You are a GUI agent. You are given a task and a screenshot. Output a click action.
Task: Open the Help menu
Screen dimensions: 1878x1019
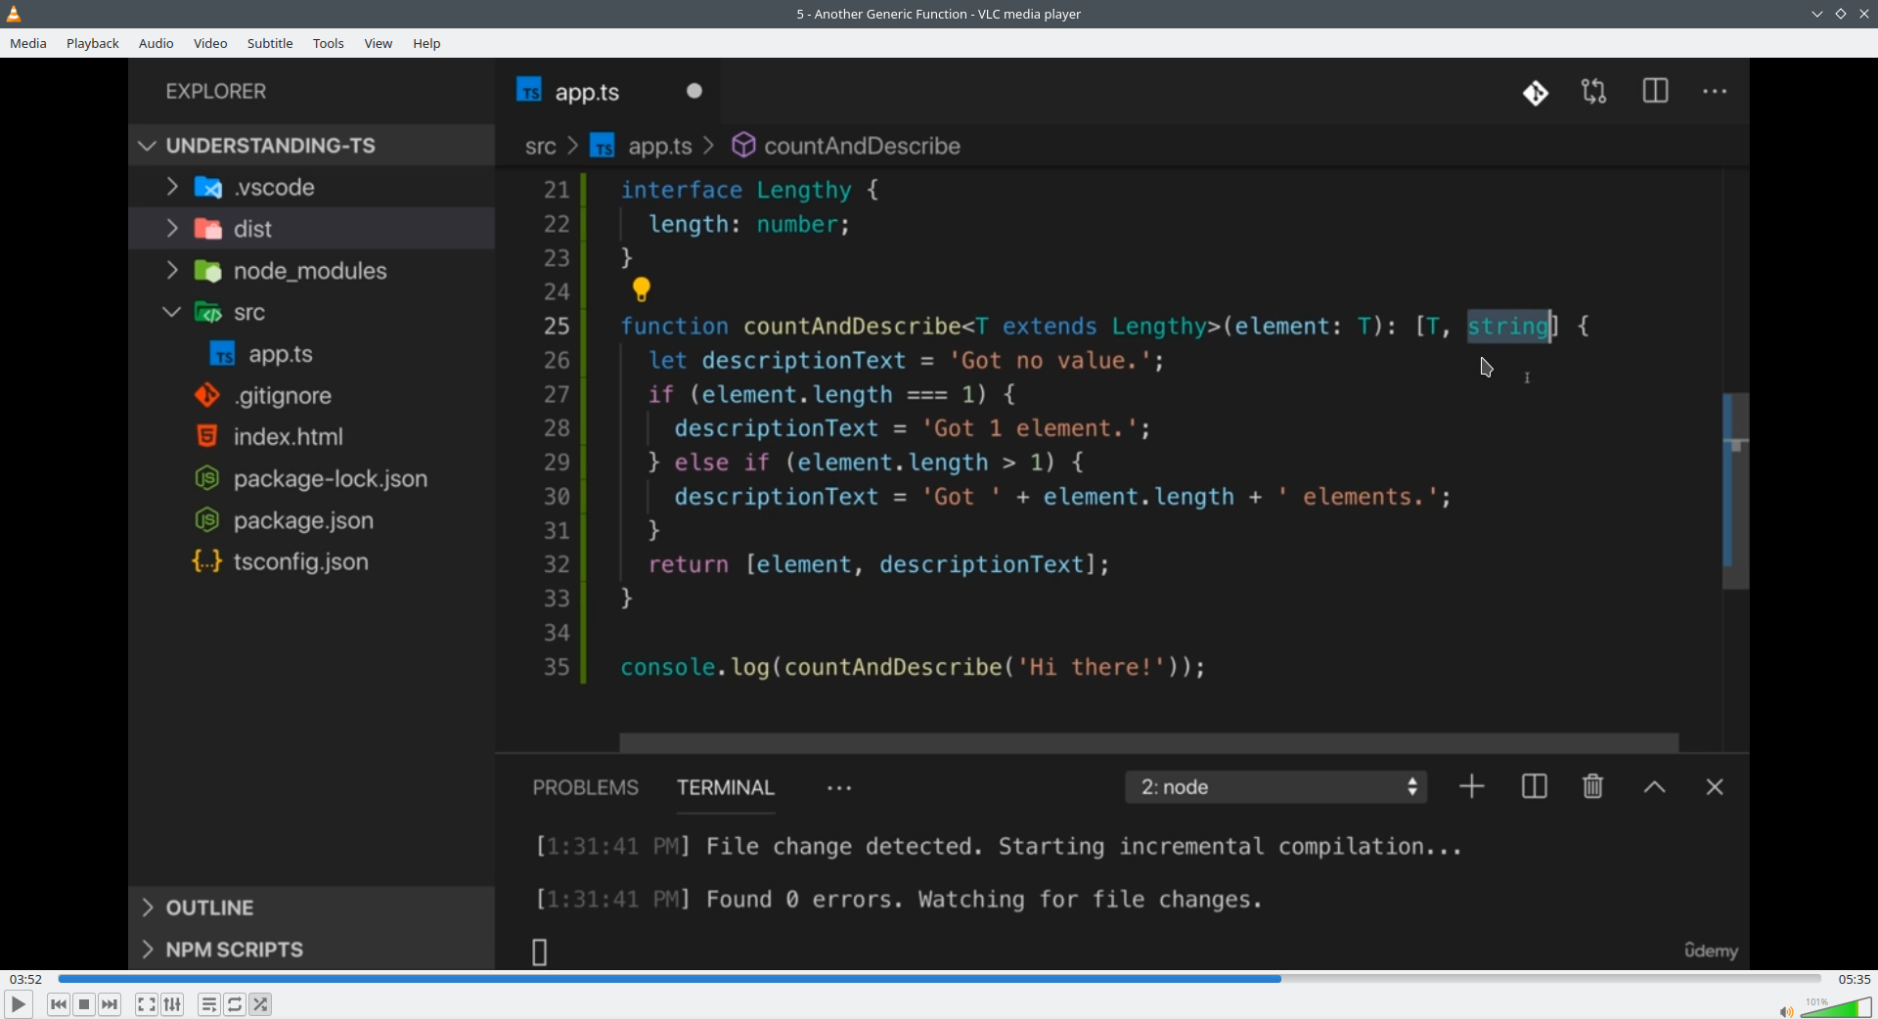[426, 43]
